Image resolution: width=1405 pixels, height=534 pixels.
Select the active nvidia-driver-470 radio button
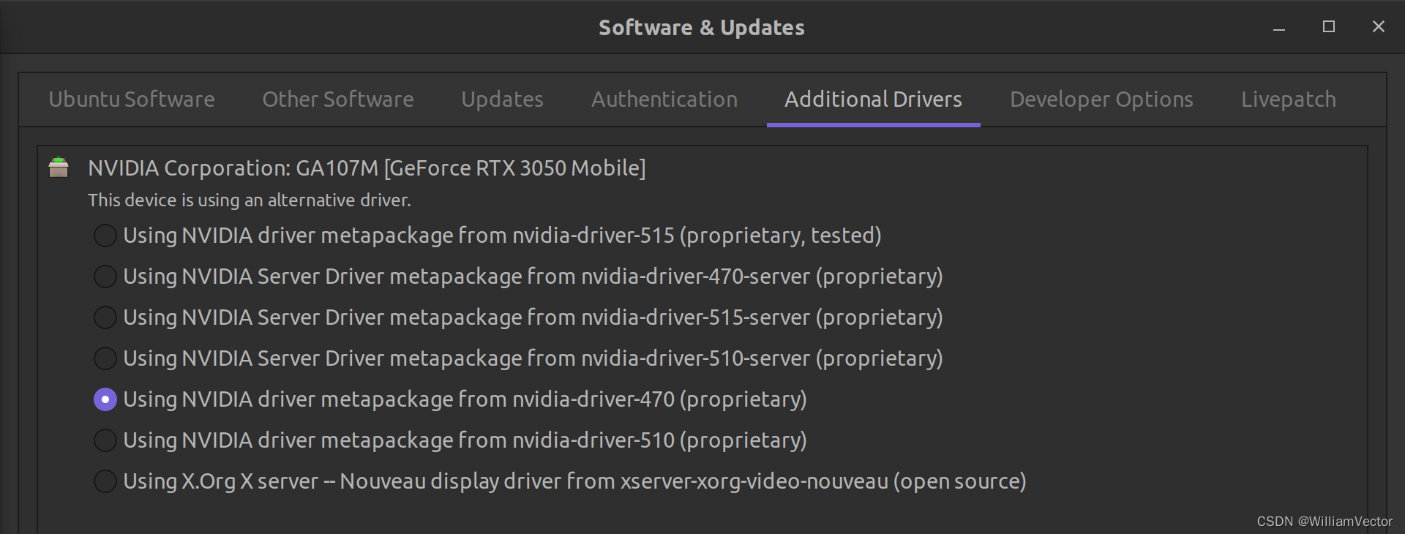click(x=105, y=399)
